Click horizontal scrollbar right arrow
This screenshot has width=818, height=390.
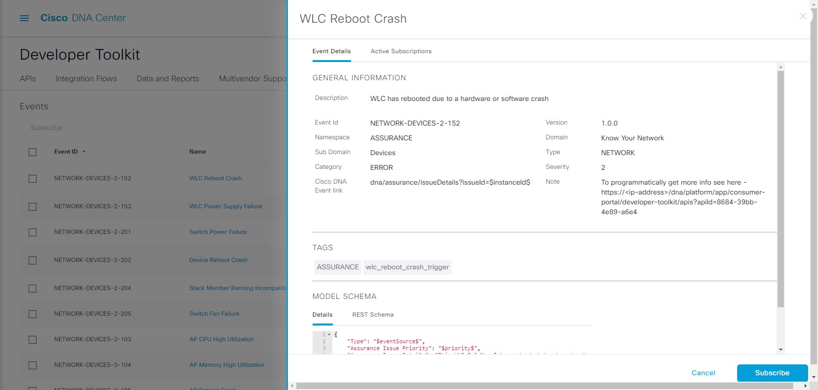pyautogui.click(x=806, y=386)
